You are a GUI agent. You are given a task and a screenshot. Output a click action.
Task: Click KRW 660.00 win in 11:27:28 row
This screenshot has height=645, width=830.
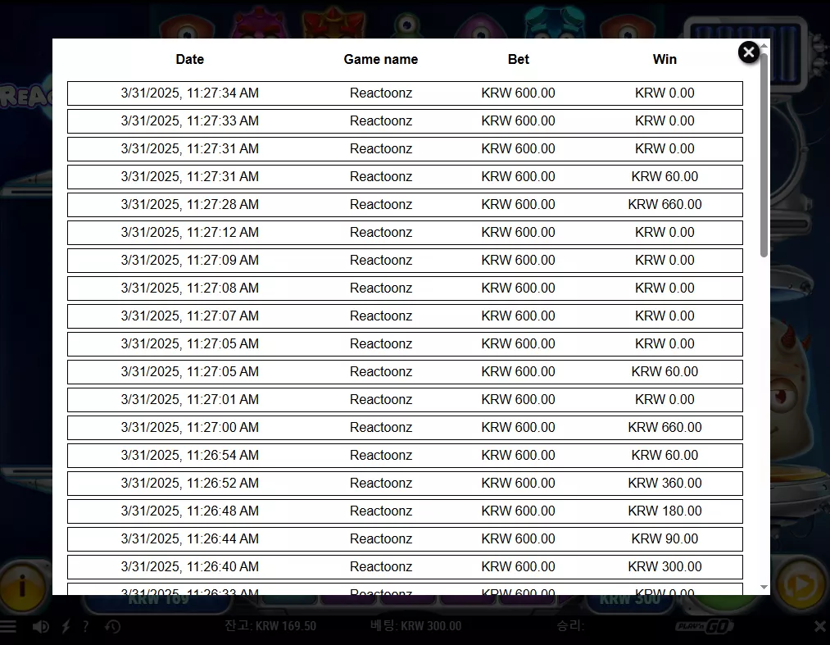pyautogui.click(x=664, y=204)
